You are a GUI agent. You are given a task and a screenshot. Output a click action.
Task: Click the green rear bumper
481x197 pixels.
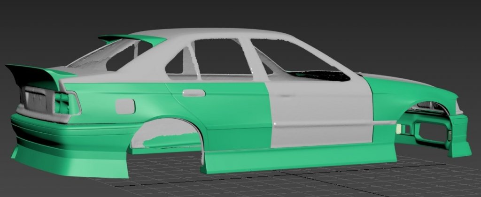pyautogui.click(x=66, y=141)
